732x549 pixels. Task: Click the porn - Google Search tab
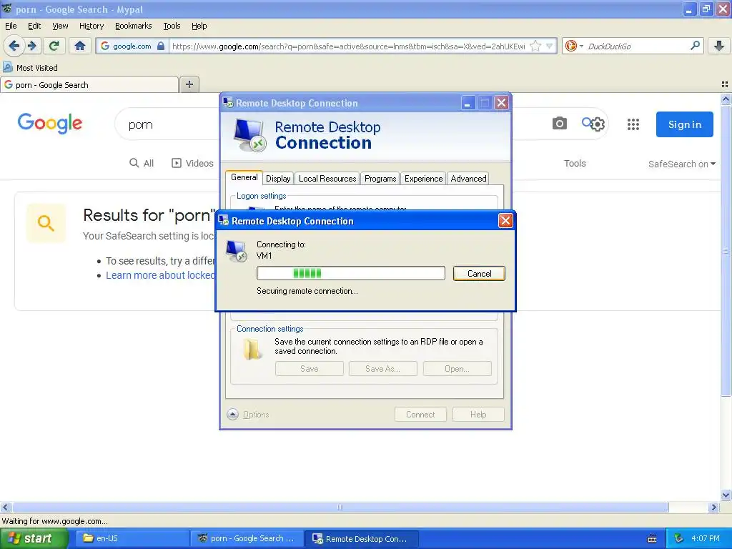tap(89, 84)
